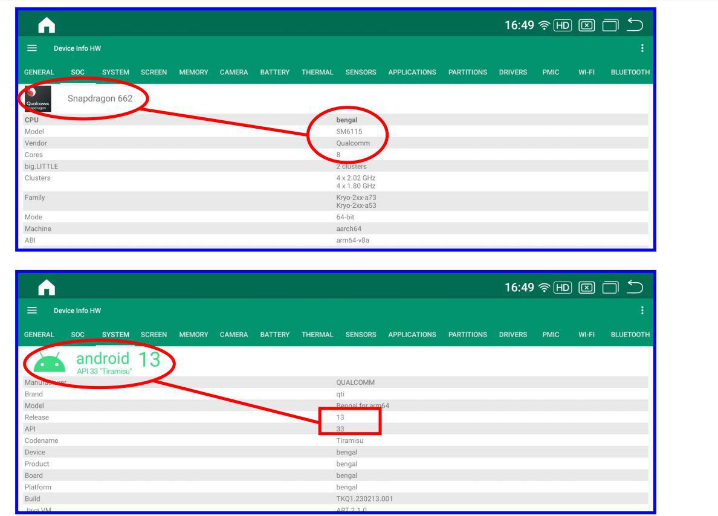Screen dimensions: 718x516
Task: Open BLUETOOTH tab in bottom screenshot
Action: coord(630,335)
